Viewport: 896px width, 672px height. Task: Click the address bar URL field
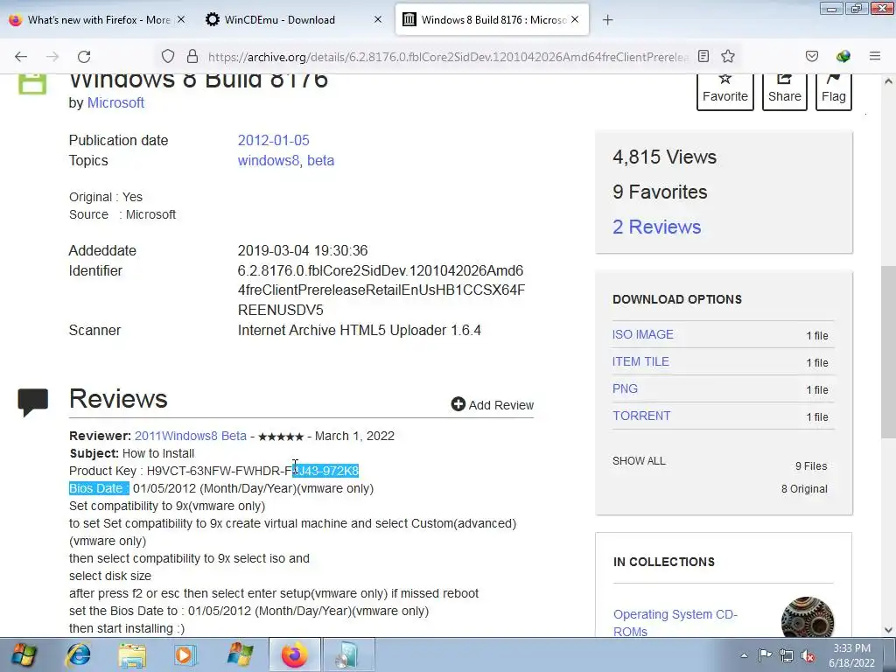(x=449, y=57)
